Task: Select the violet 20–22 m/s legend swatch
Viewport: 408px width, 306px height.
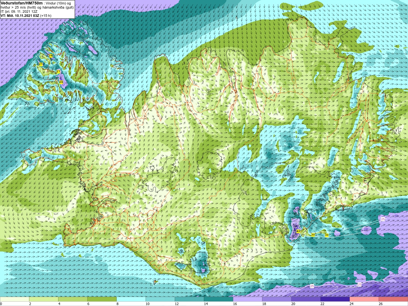Action: click(x=306, y=299)
